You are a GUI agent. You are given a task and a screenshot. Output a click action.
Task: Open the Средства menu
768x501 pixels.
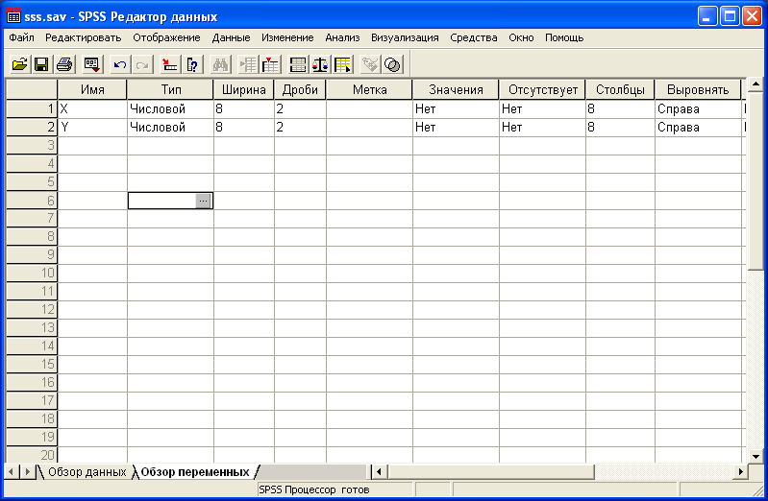click(x=474, y=37)
